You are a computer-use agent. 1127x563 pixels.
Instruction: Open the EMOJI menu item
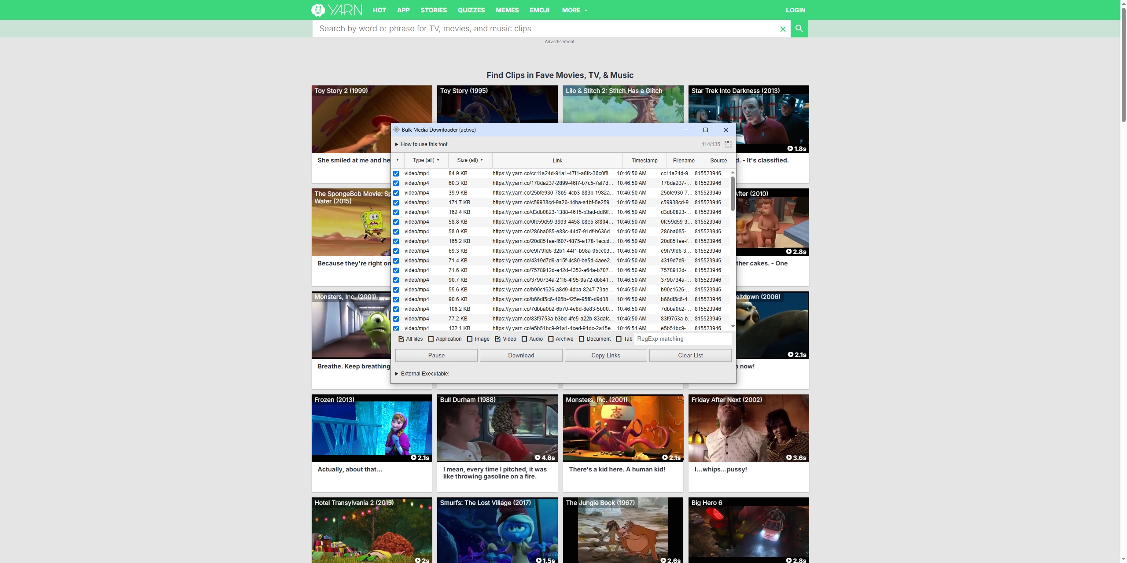pos(539,10)
